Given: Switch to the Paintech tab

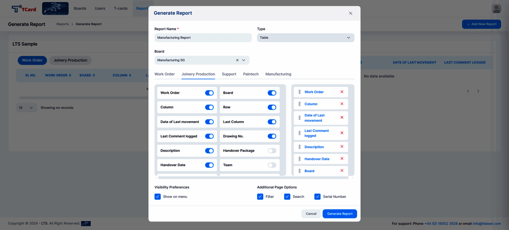Looking at the screenshot, I should [251, 74].
